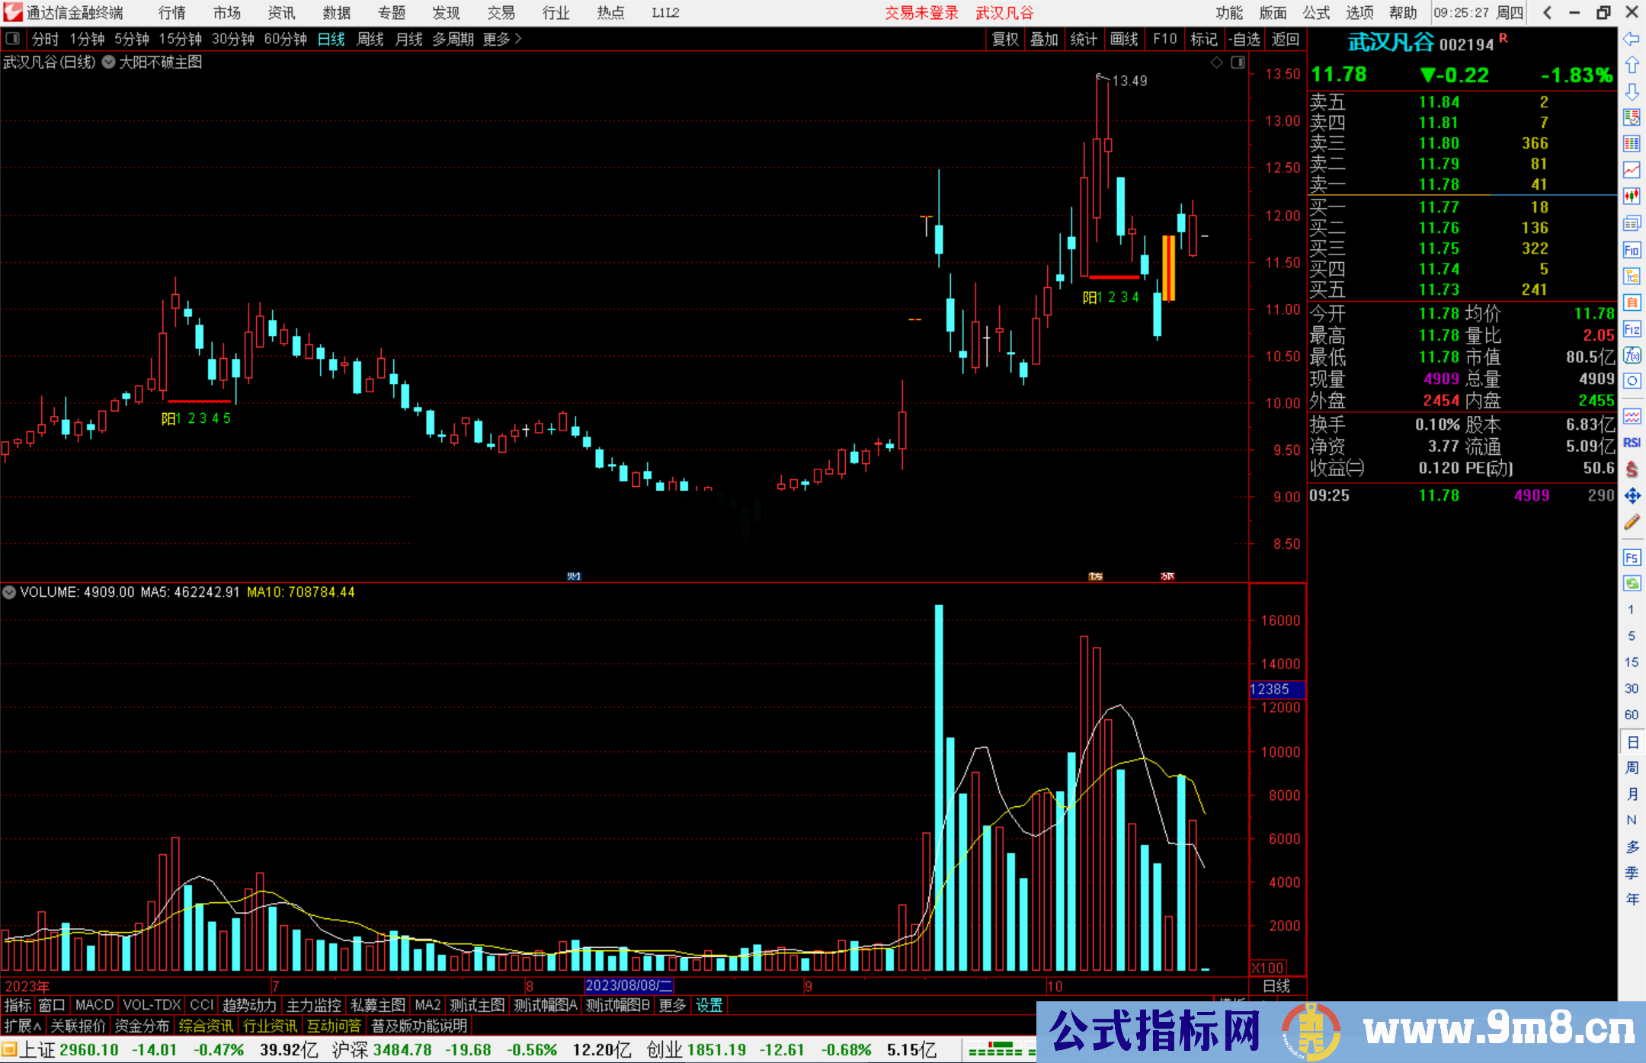Click the FS sidebar icon
1646x1063 pixels.
(x=1632, y=557)
